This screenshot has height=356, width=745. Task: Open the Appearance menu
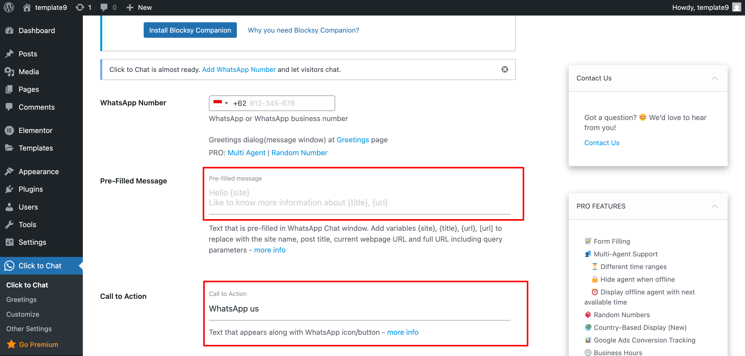39,172
